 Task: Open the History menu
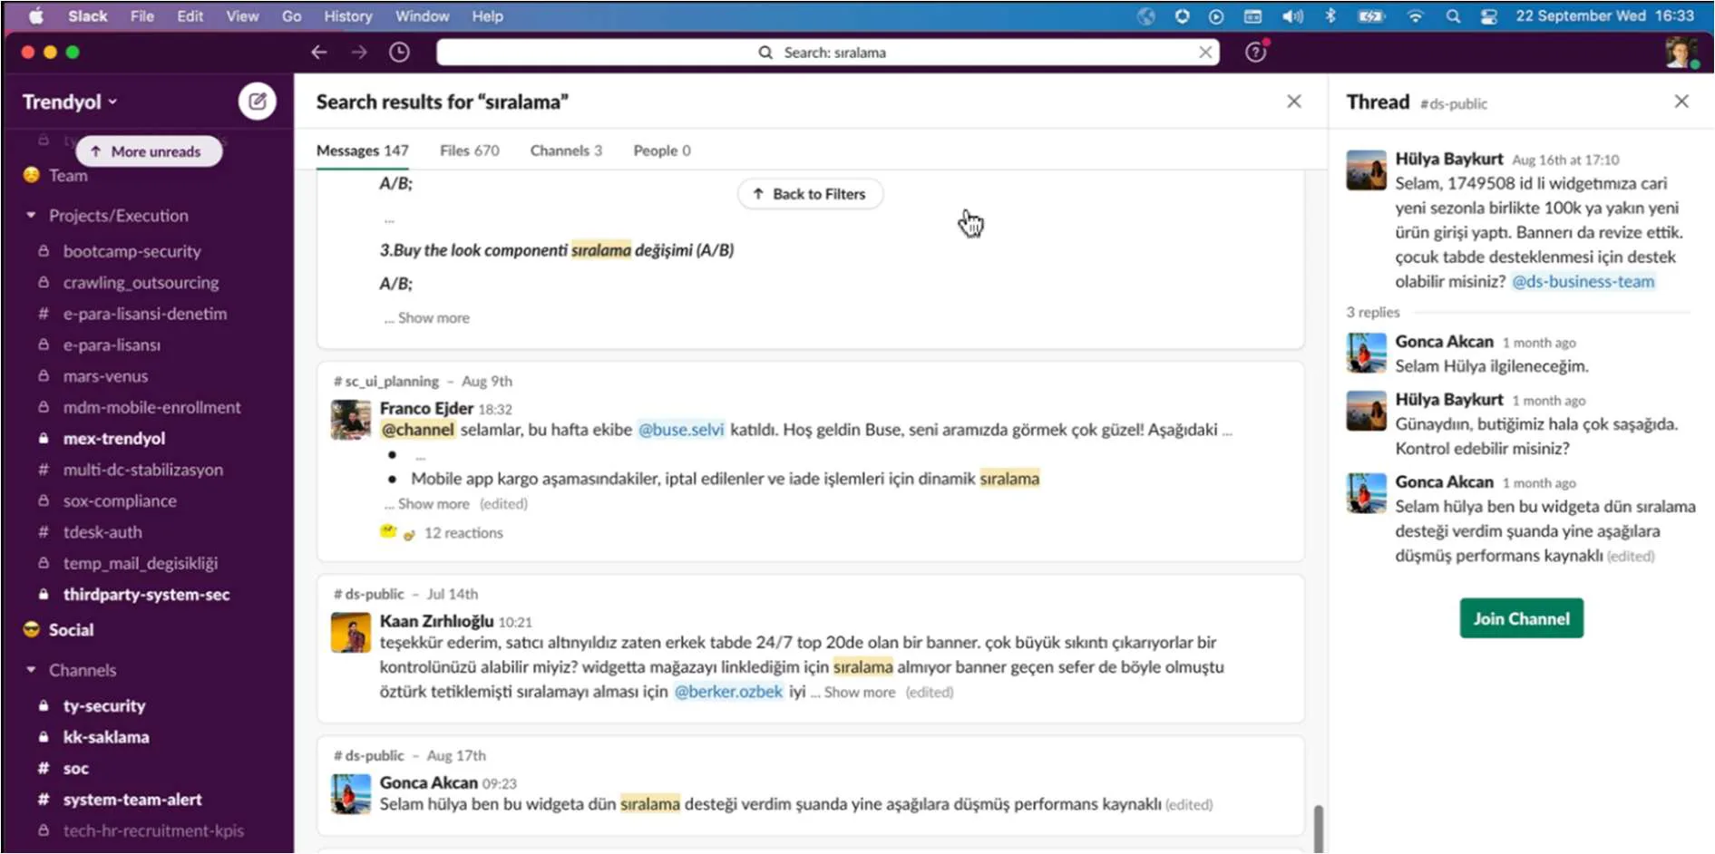click(348, 15)
